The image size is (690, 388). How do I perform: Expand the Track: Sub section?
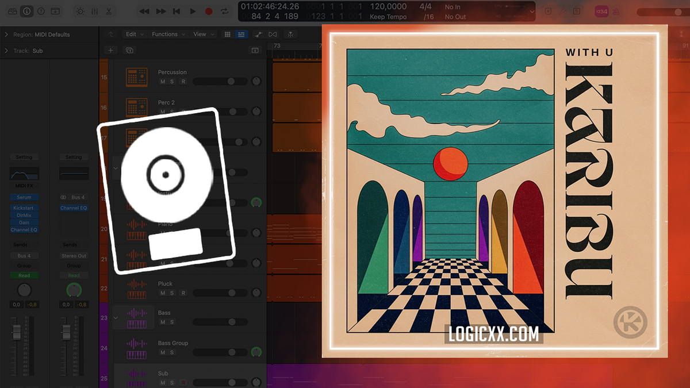click(x=6, y=50)
